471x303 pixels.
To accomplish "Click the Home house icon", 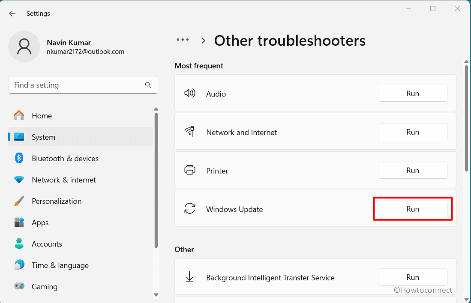I will pyautogui.click(x=19, y=115).
